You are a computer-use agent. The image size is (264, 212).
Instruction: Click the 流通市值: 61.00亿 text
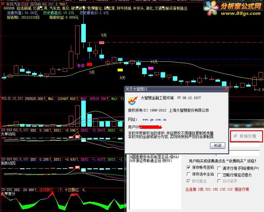click(22, 13)
